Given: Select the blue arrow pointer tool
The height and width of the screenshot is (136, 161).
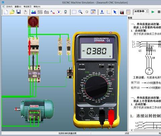Looking at the screenshot, I should click(x=115, y=12).
